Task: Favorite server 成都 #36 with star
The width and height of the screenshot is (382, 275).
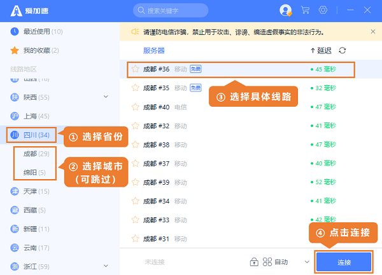Action: 135,69
